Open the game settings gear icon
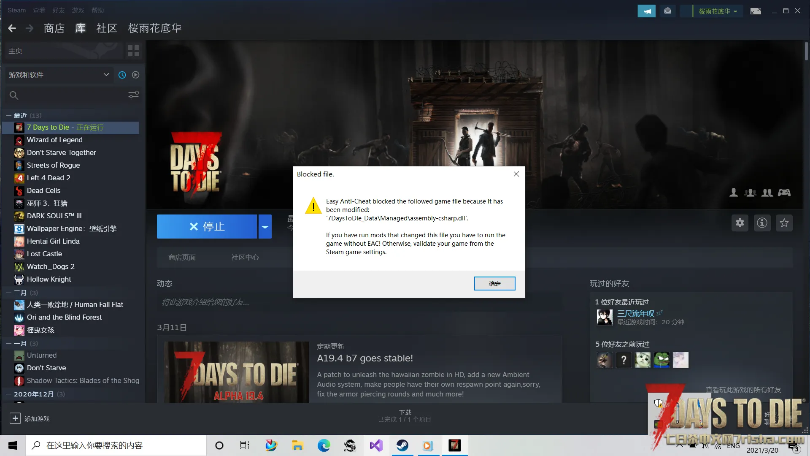Screen dimensions: 810x456 (740, 223)
